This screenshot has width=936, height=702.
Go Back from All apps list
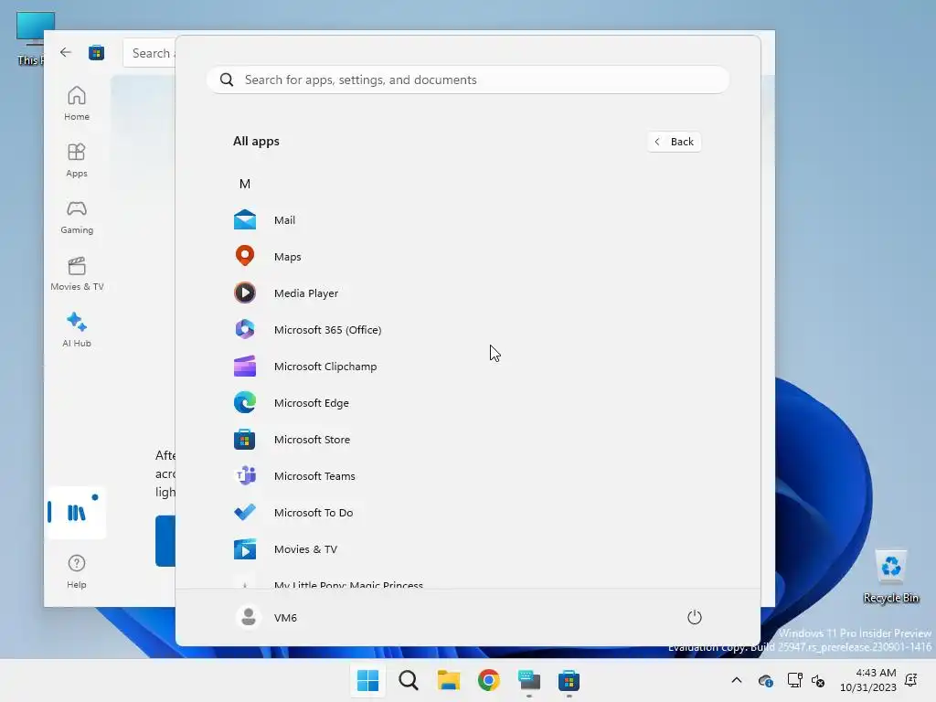pyautogui.click(x=674, y=142)
